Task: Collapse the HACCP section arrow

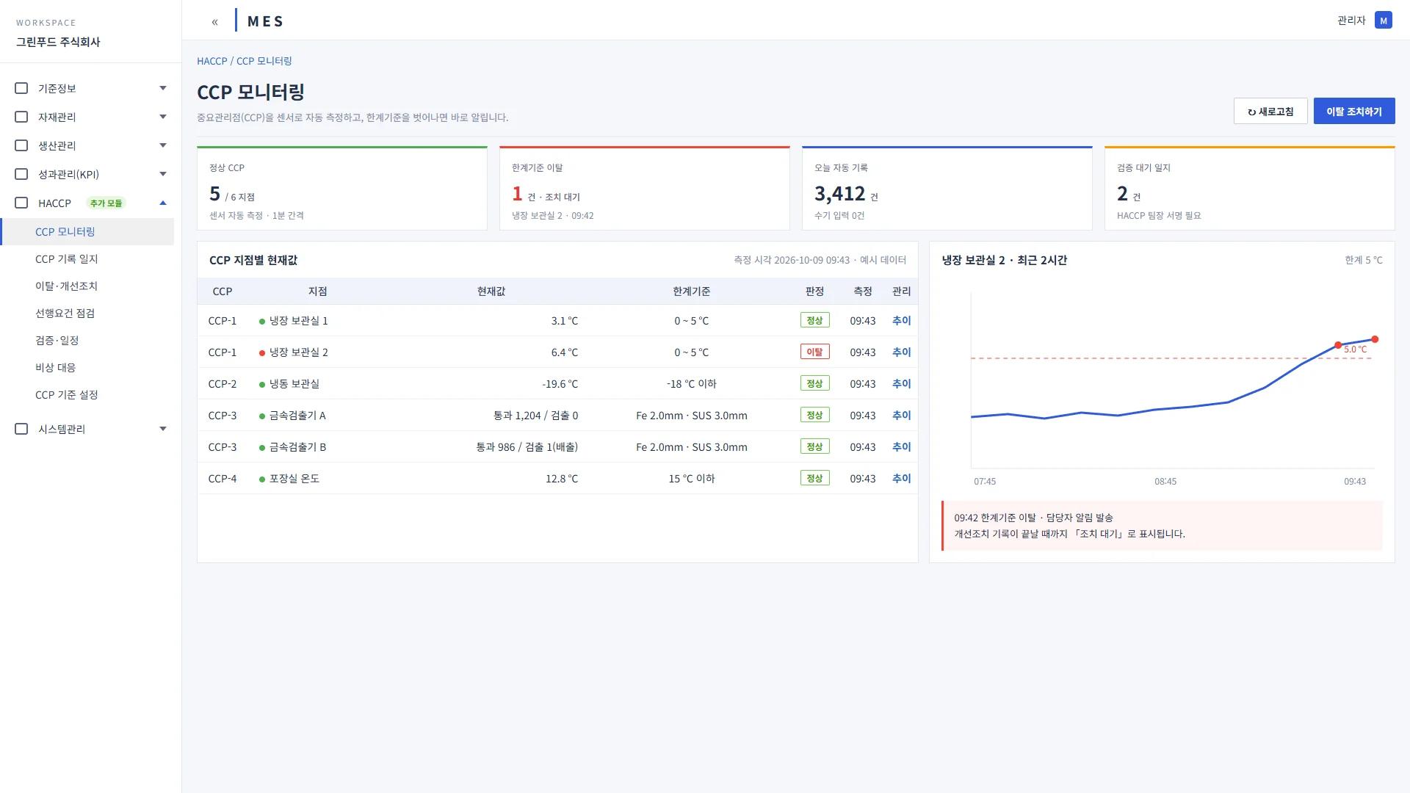Action: 163,203
